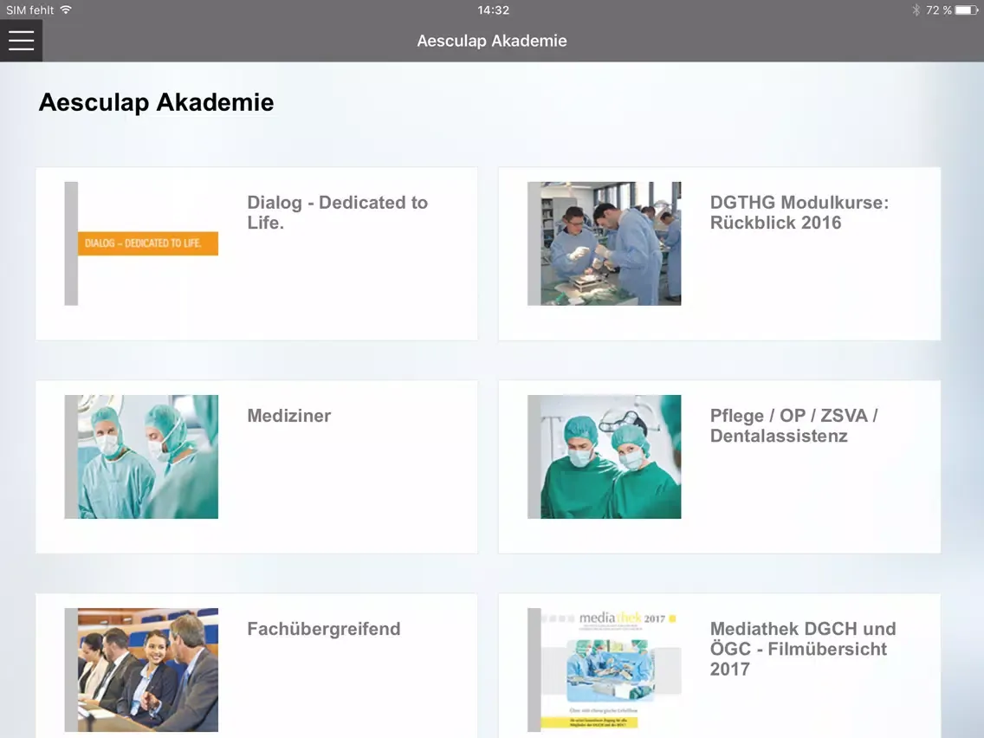Select the "Mediziner" title
Viewport: 984px width, 738px height.
pyautogui.click(x=289, y=416)
